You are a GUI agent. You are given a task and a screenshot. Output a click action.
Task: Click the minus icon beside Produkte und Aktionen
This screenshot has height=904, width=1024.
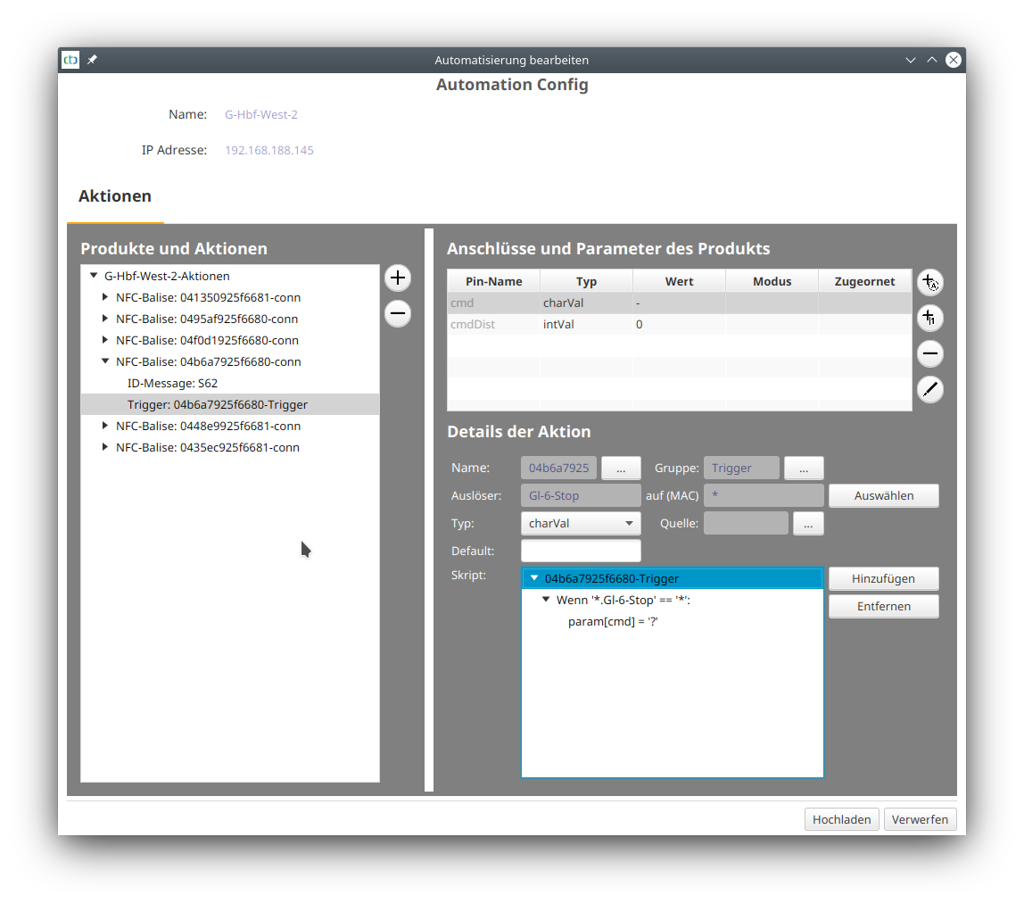click(397, 313)
